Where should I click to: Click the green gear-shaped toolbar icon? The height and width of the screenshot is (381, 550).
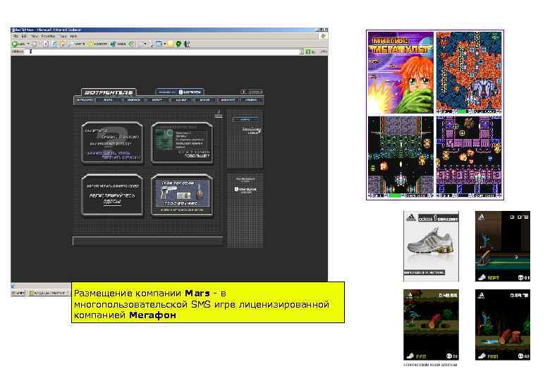[x=178, y=44]
